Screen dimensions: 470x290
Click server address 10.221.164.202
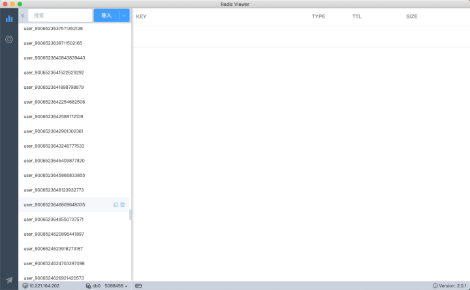[x=44, y=286]
